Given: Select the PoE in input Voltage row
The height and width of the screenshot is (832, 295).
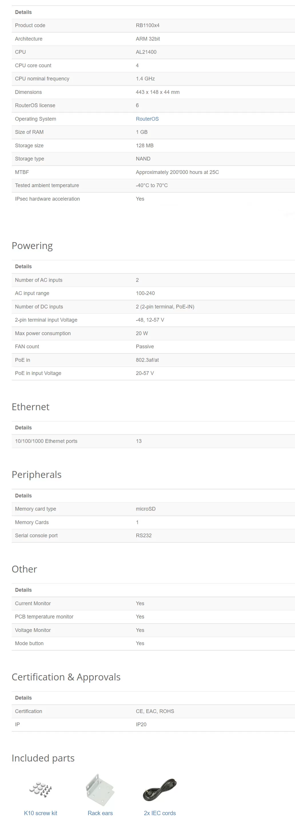Looking at the screenshot, I should coord(153,373).
